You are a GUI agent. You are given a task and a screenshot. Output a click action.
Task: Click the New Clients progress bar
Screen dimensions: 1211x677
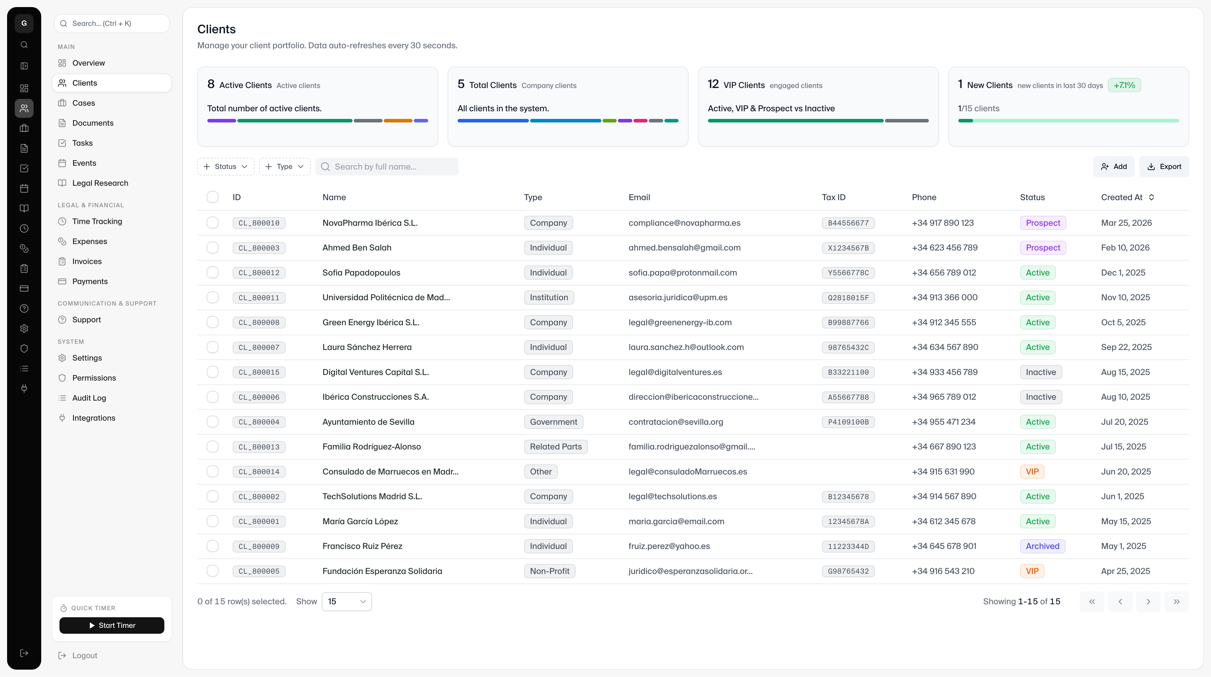[1068, 121]
